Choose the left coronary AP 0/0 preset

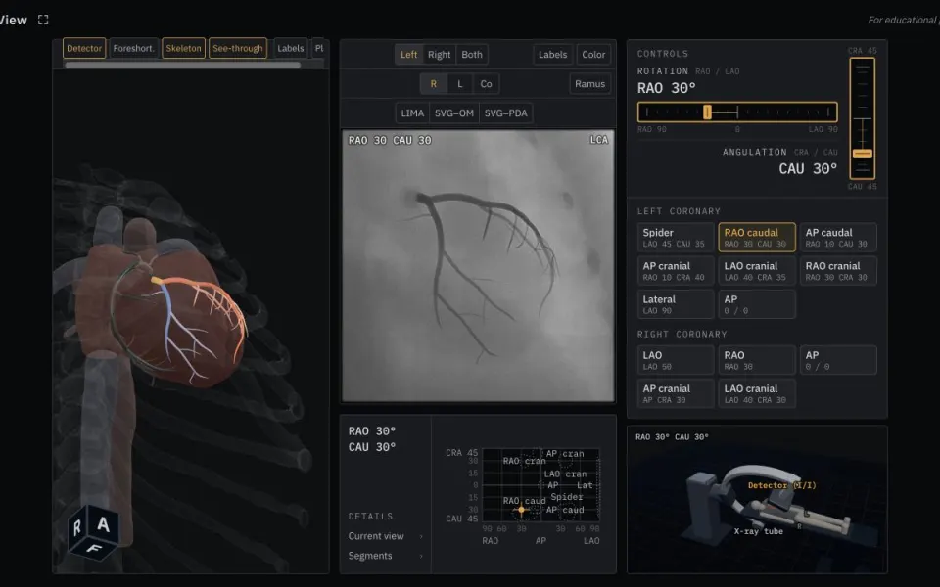[757, 304]
